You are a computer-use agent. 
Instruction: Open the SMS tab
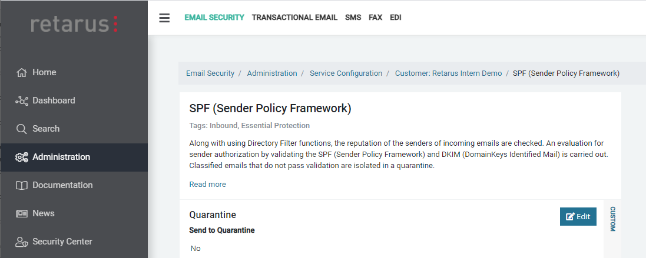pyautogui.click(x=353, y=18)
